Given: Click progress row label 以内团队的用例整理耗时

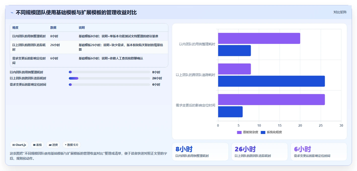Looking at the screenshot, I should pos(26,72).
